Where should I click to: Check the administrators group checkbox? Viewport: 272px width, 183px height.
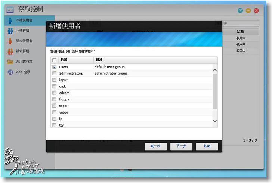(x=54, y=73)
